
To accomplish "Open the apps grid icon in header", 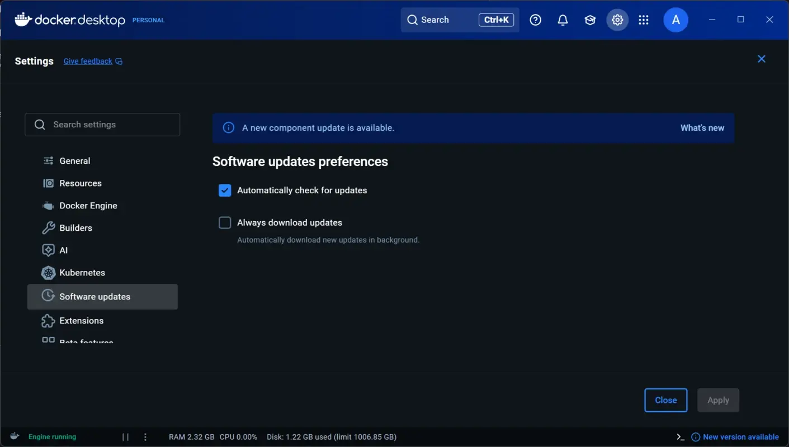I will [x=644, y=20].
